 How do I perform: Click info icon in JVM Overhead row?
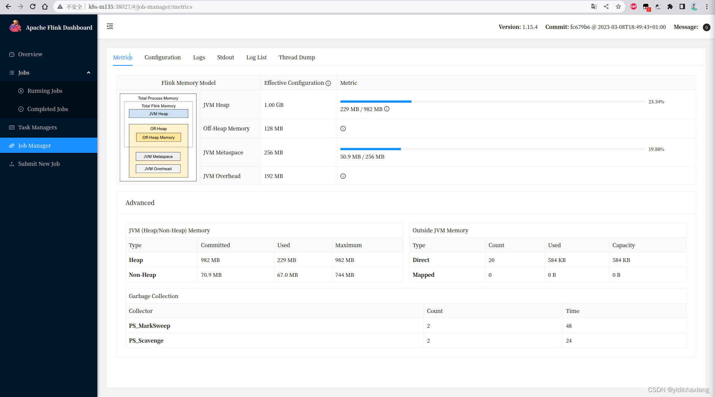point(343,176)
